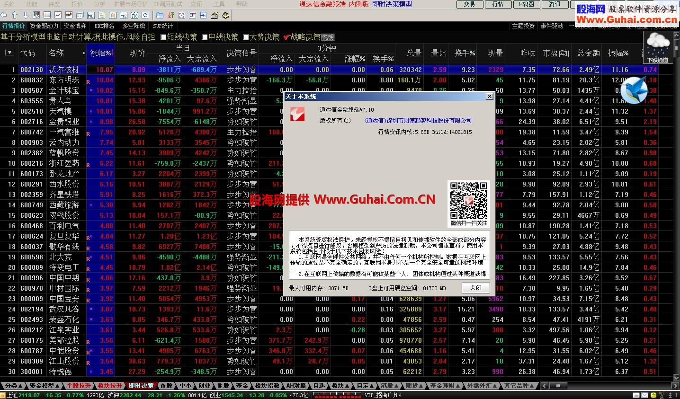Click the F12 toolbar icon
Screen dimensions: 680x399
(x=124, y=15)
